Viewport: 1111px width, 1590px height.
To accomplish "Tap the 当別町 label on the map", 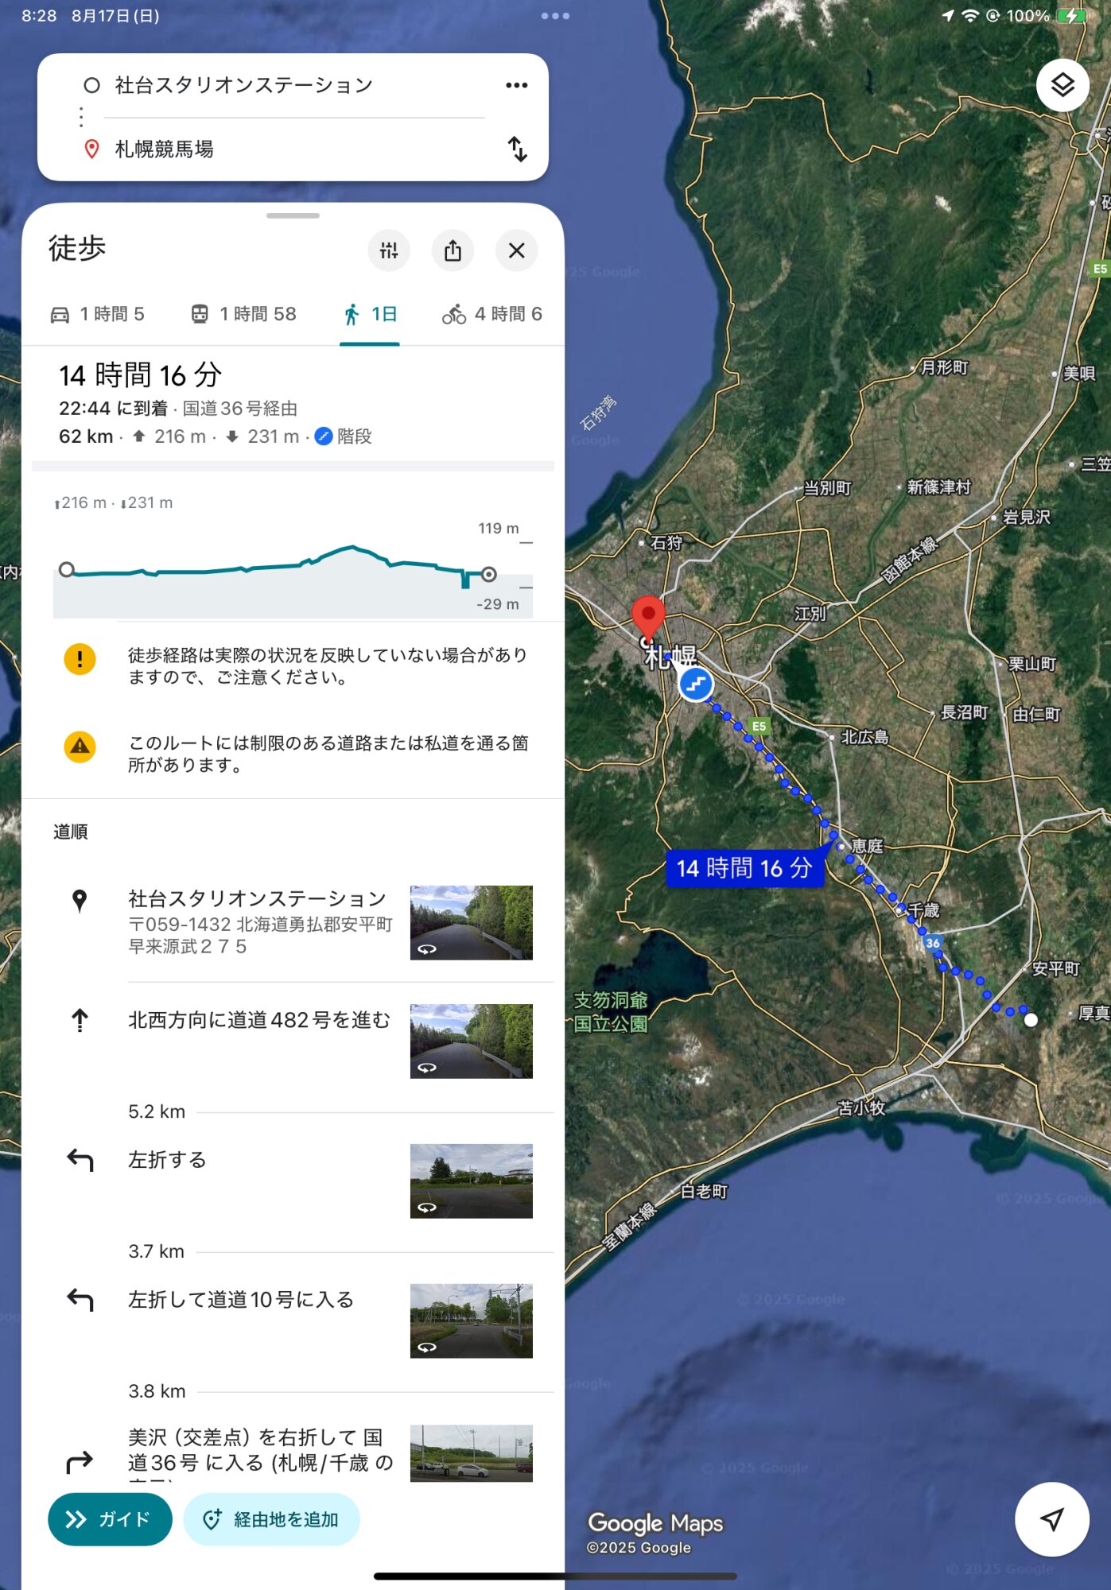I will [x=827, y=487].
